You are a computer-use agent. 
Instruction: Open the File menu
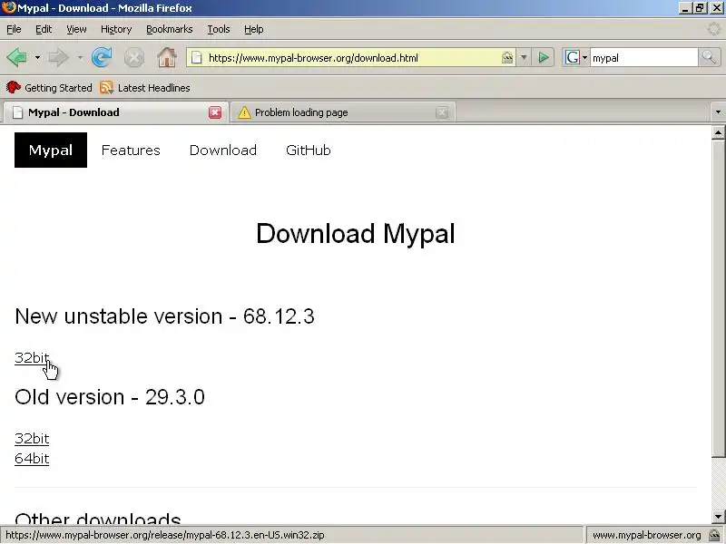tap(14, 29)
